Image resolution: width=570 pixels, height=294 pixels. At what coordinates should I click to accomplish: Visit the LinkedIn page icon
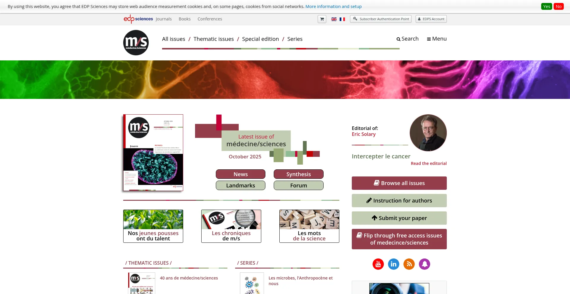click(394, 264)
